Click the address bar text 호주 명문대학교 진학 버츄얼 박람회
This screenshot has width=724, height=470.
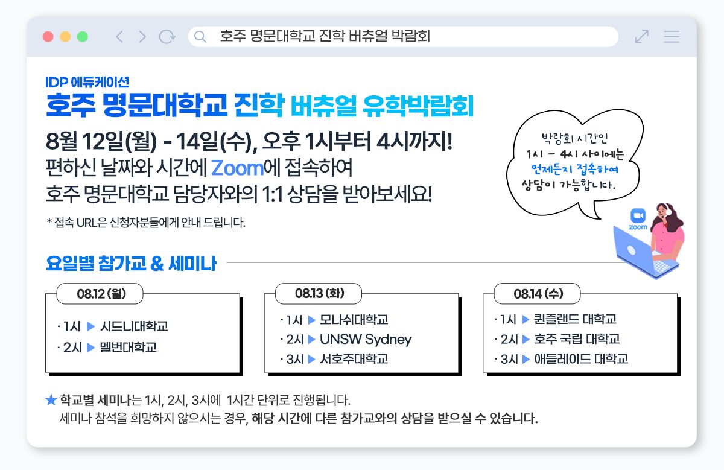click(325, 37)
